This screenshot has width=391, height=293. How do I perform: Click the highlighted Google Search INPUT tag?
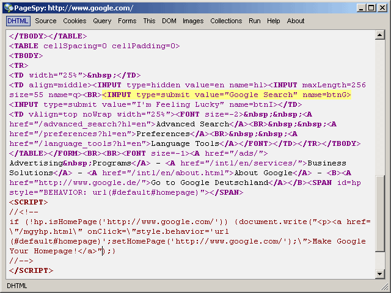[227, 95]
